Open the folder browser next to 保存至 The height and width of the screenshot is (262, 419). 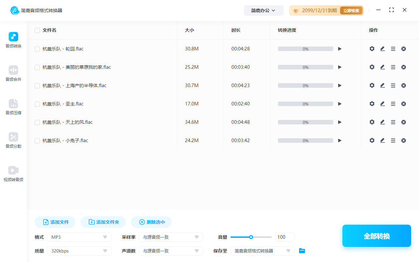(302, 251)
